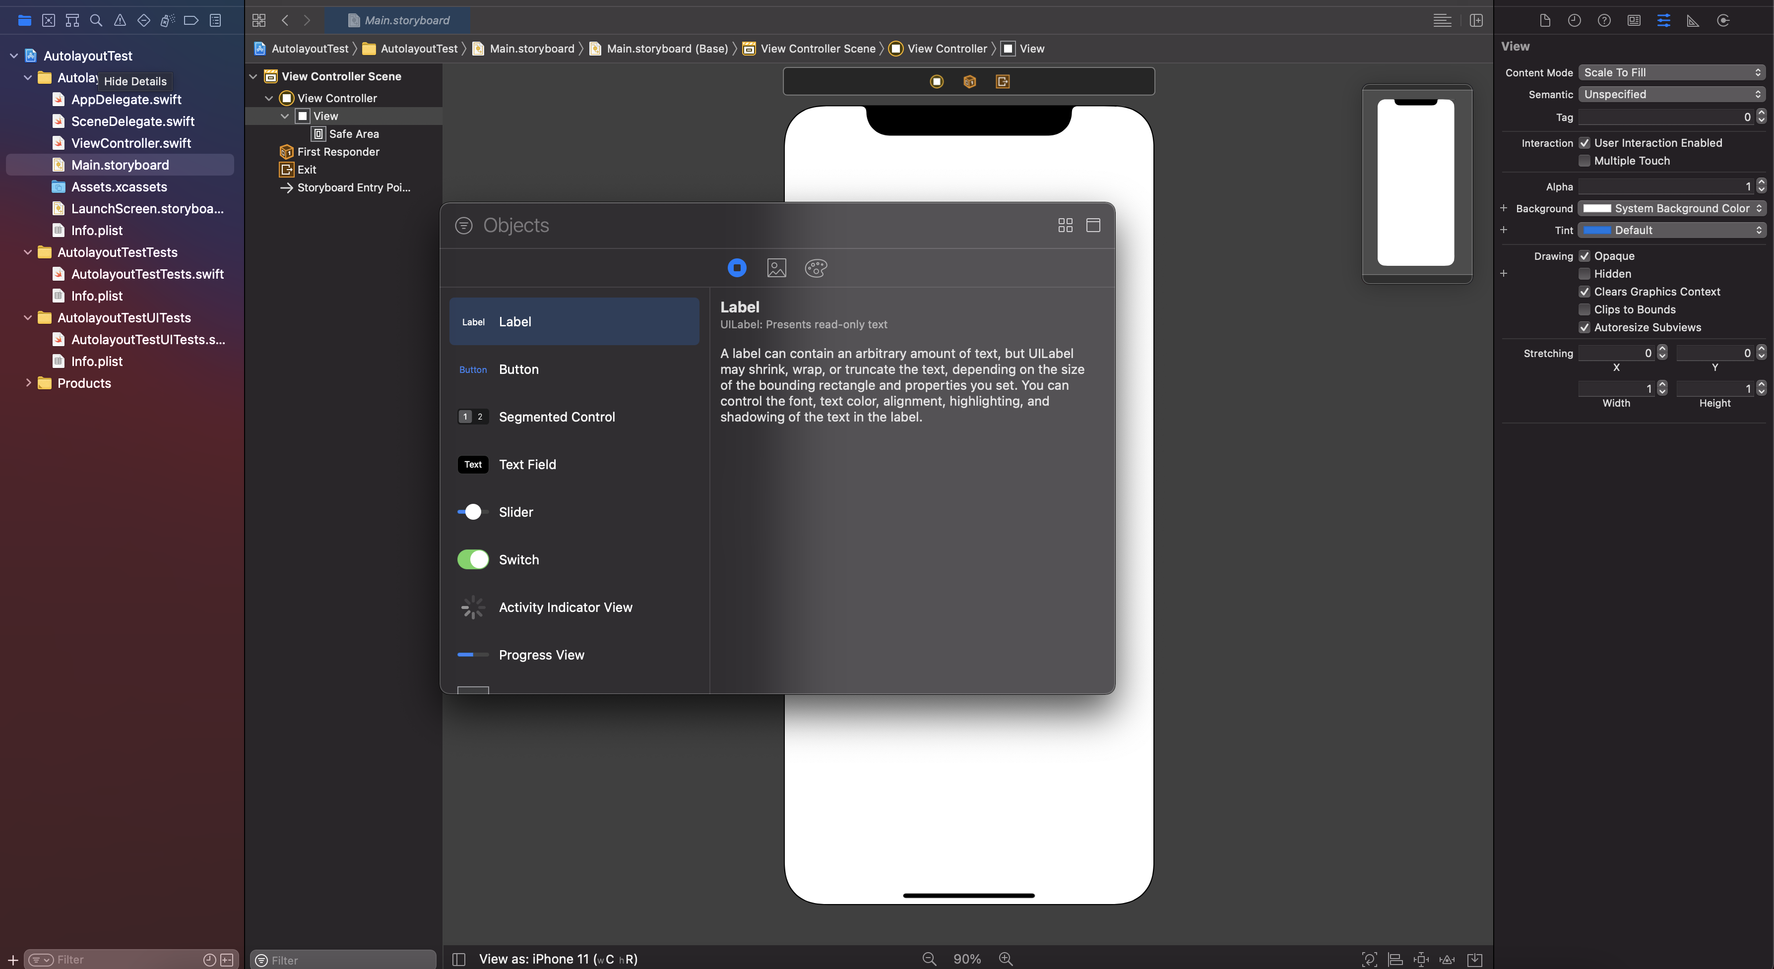Image resolution: width=1774 pixels, height=969 pixels.
Task: Show the color palette library tab
Action: tap(816, 268)
